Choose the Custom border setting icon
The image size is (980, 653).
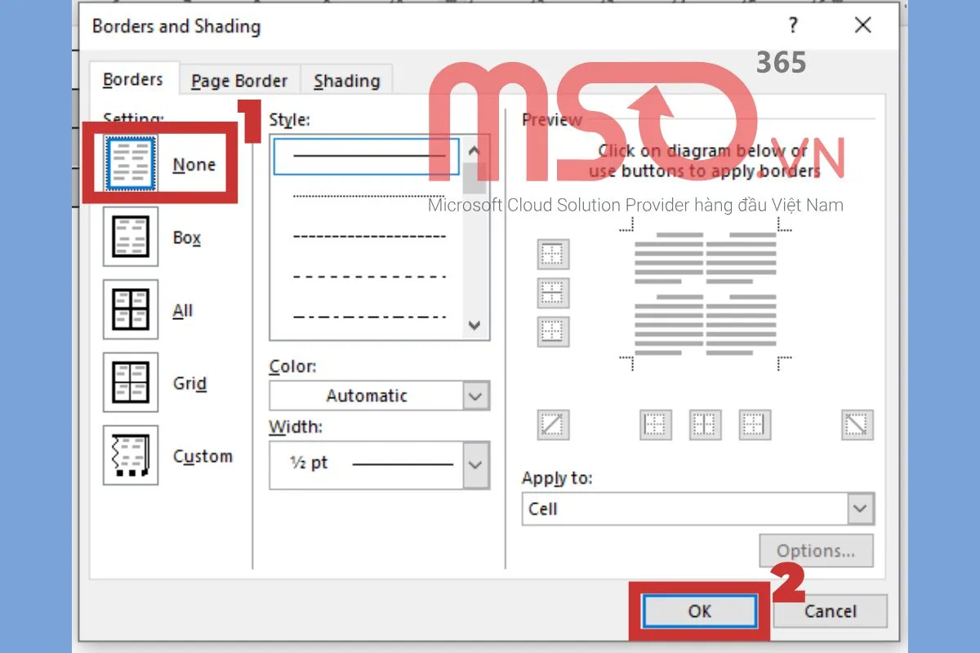click(131, 455)
